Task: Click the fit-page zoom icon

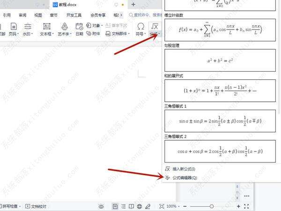Action: [162, 206]
